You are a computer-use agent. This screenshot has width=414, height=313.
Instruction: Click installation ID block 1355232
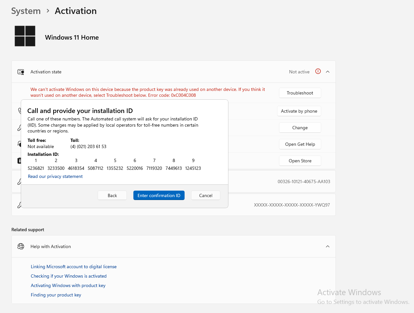[x=115, y=168]
